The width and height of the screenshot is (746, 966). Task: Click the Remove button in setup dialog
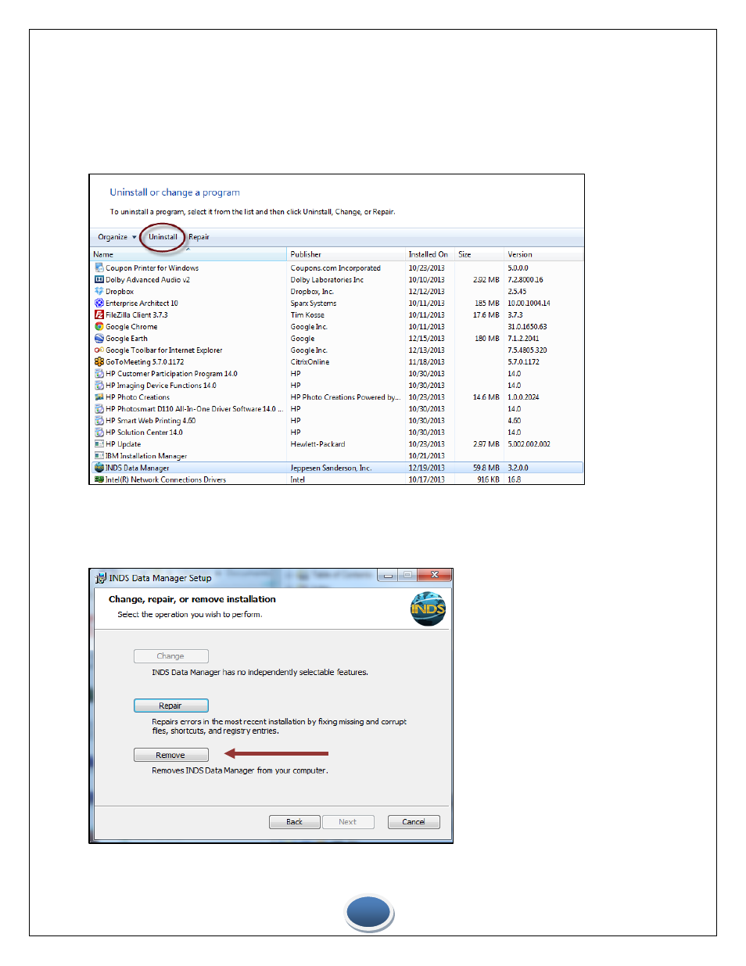[x=170, y=755]
